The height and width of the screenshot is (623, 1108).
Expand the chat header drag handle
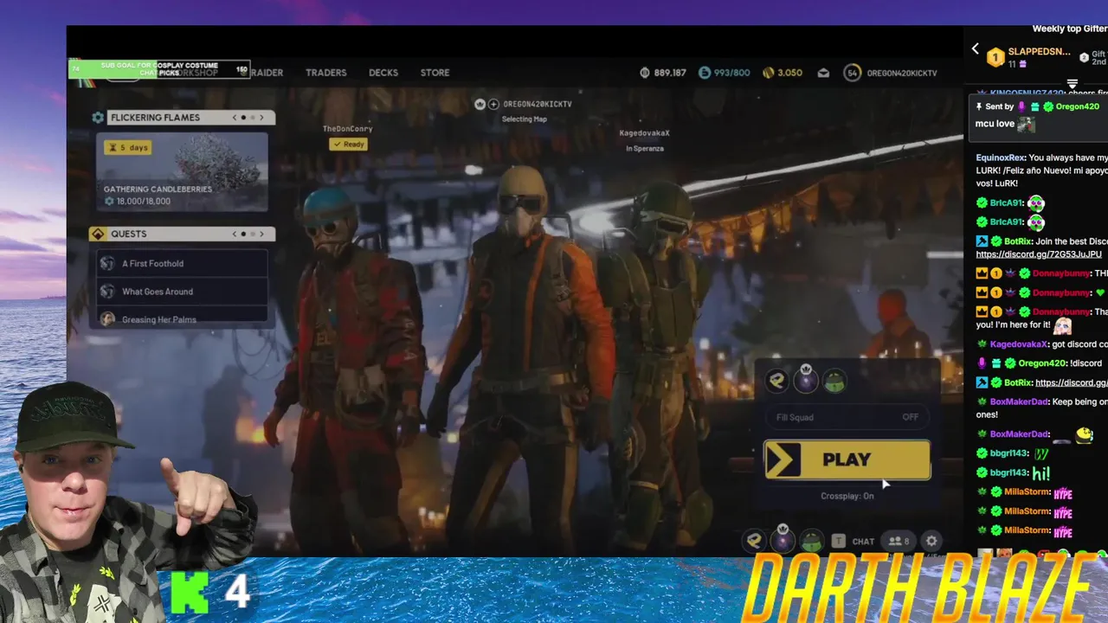coord(1072,85)
